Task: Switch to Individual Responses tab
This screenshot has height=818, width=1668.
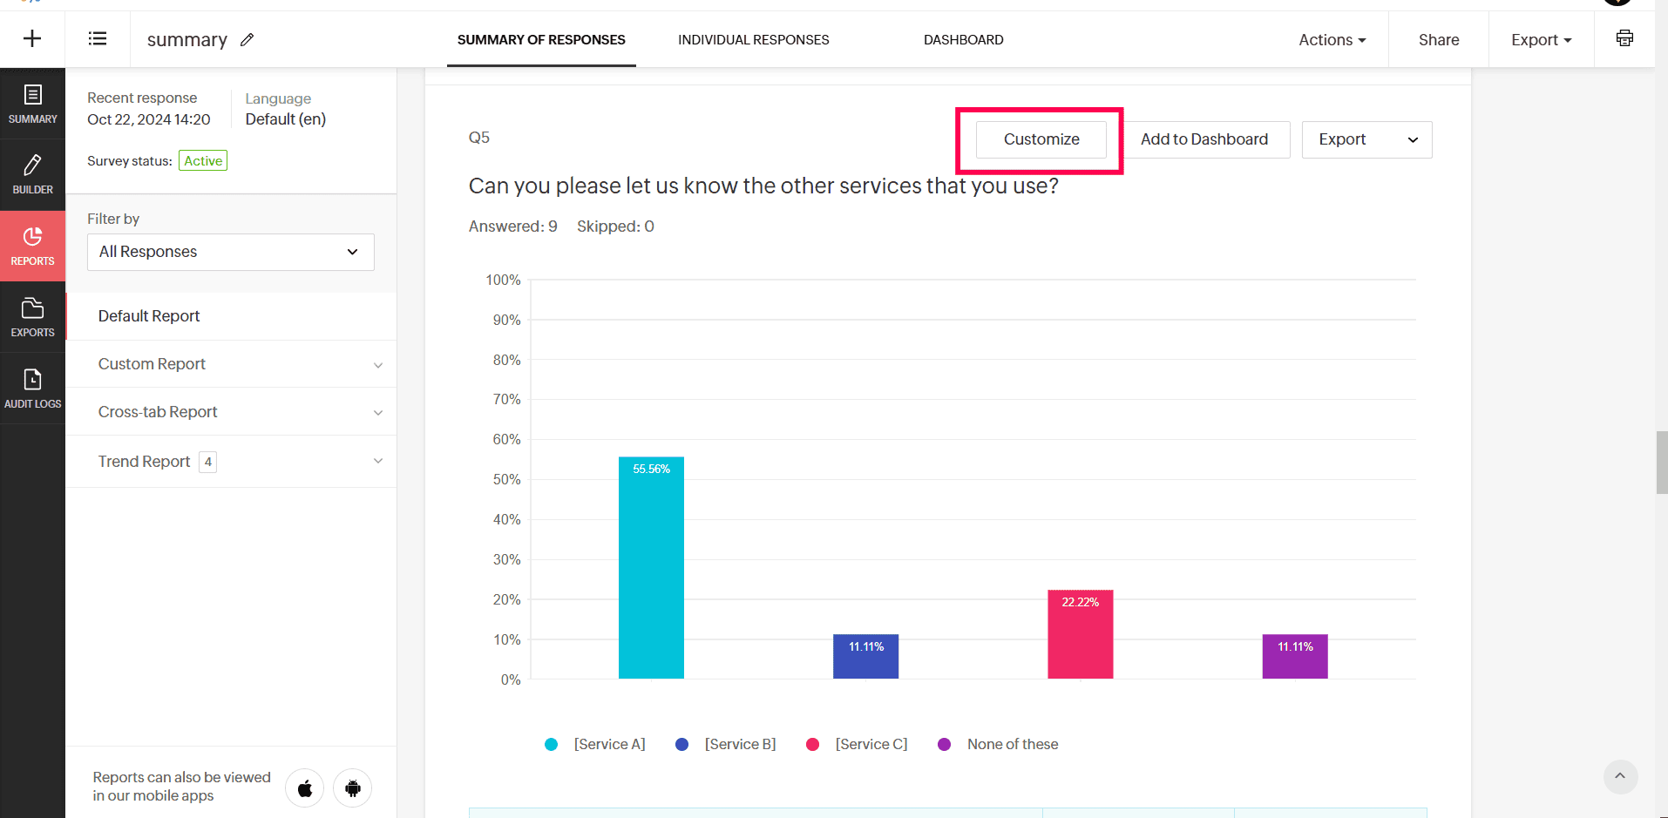Action: (754, 40)
